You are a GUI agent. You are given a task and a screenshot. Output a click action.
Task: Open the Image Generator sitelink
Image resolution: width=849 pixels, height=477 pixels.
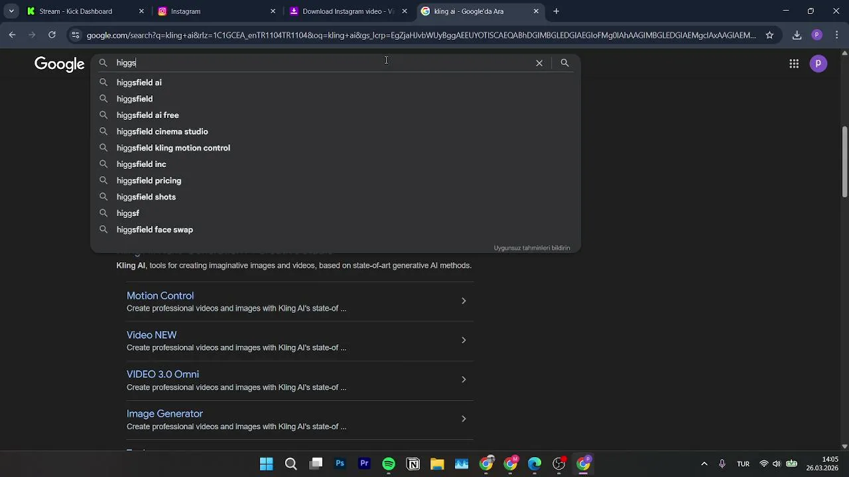(164, 413)
